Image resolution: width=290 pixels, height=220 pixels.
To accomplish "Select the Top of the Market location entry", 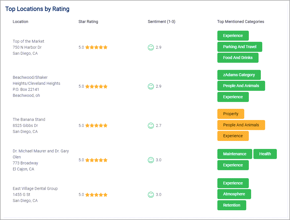I will 28,41.
